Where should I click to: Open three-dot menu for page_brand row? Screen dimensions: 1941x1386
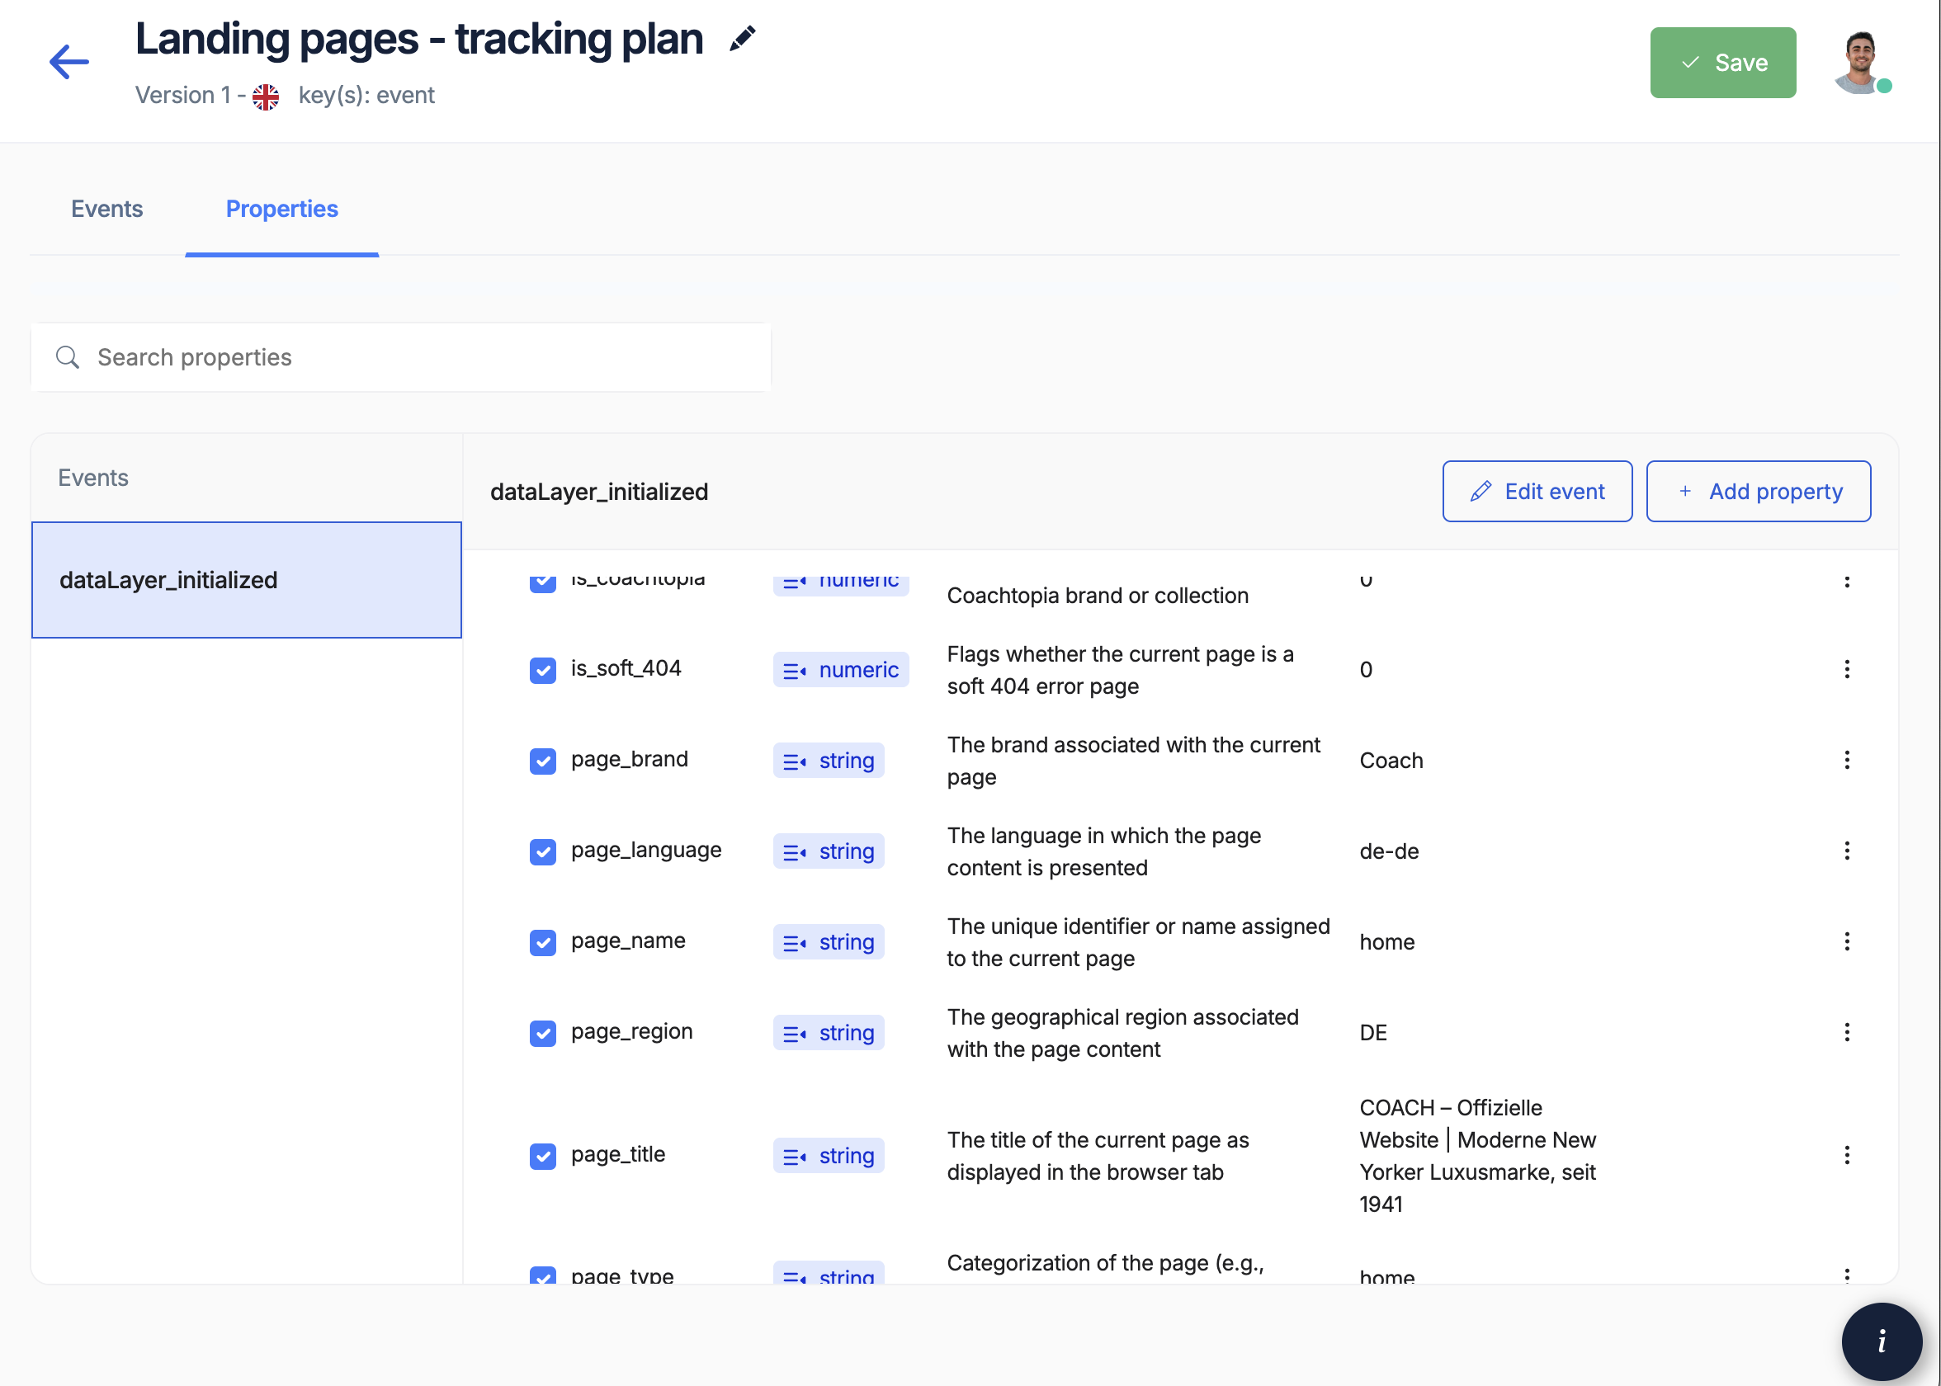1846,760
